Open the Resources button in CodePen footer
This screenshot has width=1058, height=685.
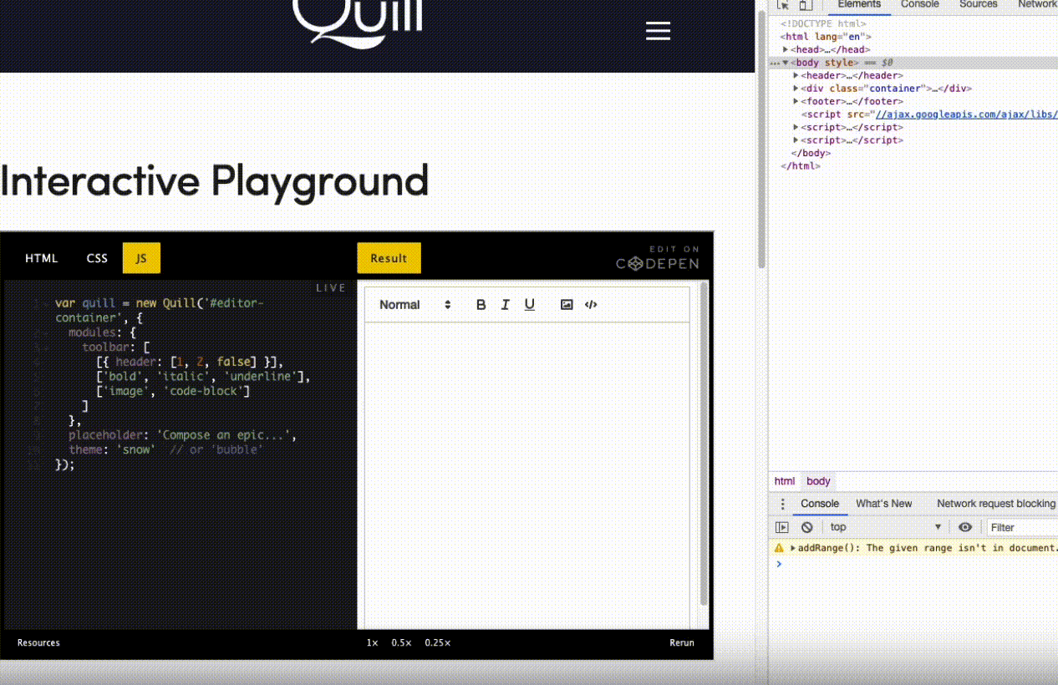coord(38,642)
